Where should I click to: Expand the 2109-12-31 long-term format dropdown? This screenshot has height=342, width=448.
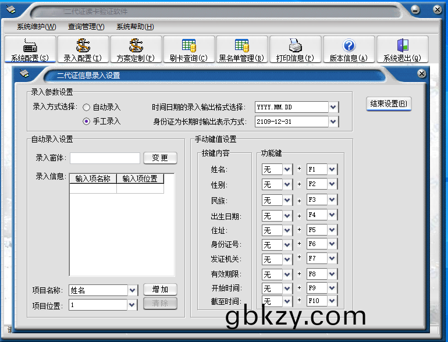point(333,122)
